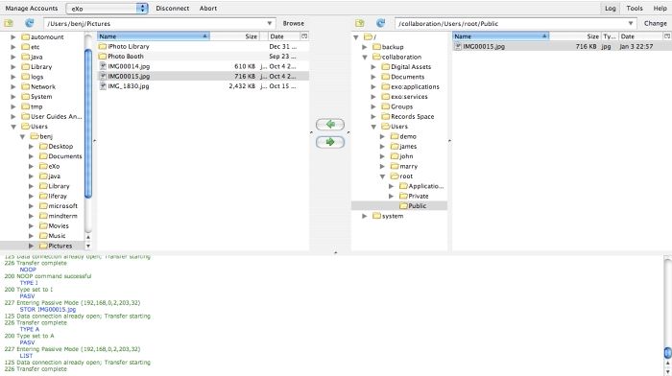
Task: Sort local files by Date column
Action: [284, 36]
